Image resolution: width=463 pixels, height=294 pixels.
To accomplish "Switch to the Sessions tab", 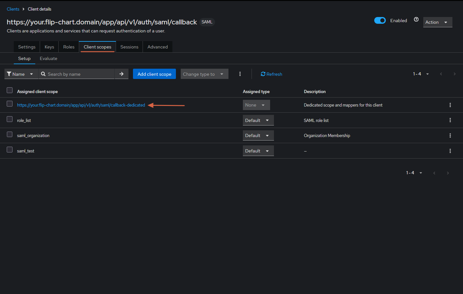I will (x=129, y=47).
